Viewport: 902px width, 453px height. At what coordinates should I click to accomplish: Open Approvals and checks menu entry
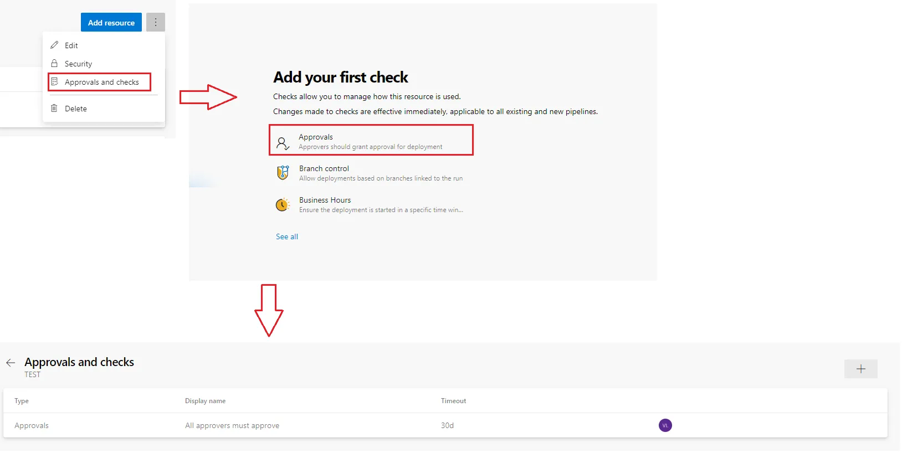pos(101,82)
